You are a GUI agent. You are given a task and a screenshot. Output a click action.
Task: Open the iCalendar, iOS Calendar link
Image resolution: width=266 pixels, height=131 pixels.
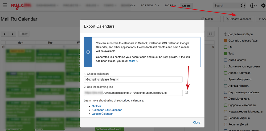point(107,110)
